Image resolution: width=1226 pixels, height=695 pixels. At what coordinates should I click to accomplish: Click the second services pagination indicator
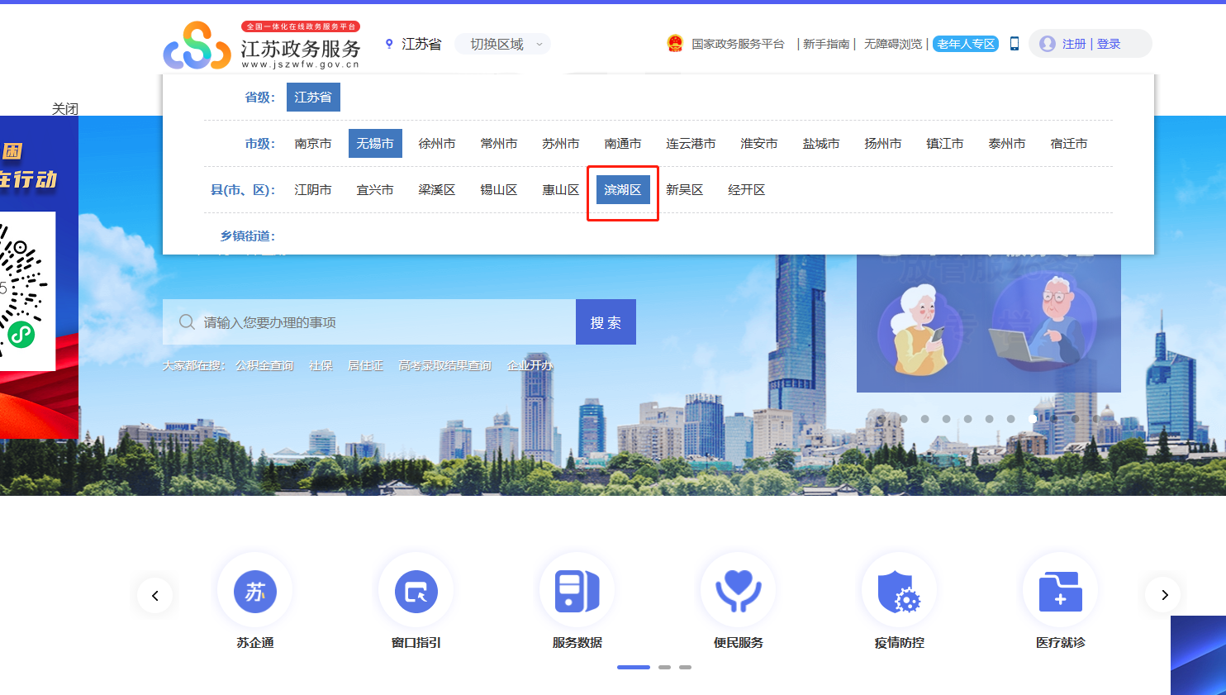pyautogui.click(x=664, y=667)
